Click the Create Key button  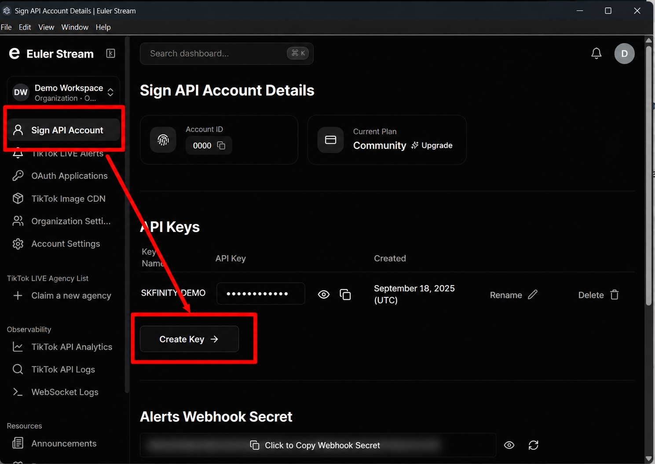tap(189, 339)
